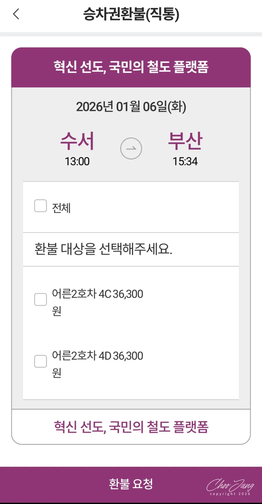
Task: Tap the date 2026년 01월 06일(화)
Action: point(131,107)
